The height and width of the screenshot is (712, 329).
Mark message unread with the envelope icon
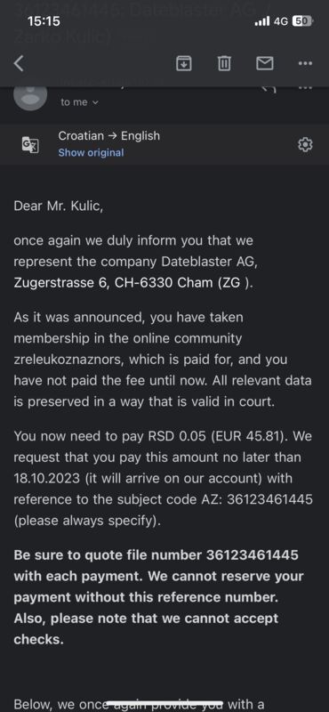click(265, 63)
